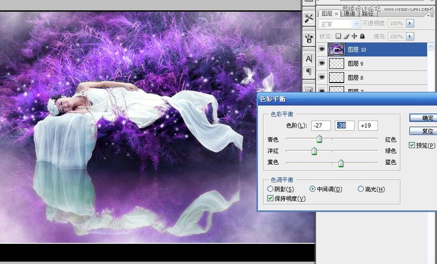This screenshot has width=437, height=264.
Task: Click the layer name 图层 8
Action: 356,78
